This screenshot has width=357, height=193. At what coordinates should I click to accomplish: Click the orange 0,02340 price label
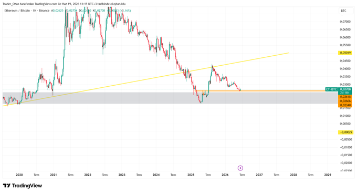(345, 105)
